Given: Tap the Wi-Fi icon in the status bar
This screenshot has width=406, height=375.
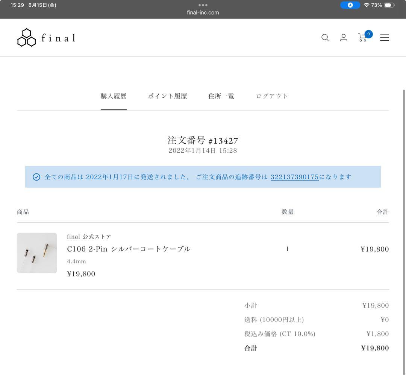Looking at the screenshot, I should (367, 5).
